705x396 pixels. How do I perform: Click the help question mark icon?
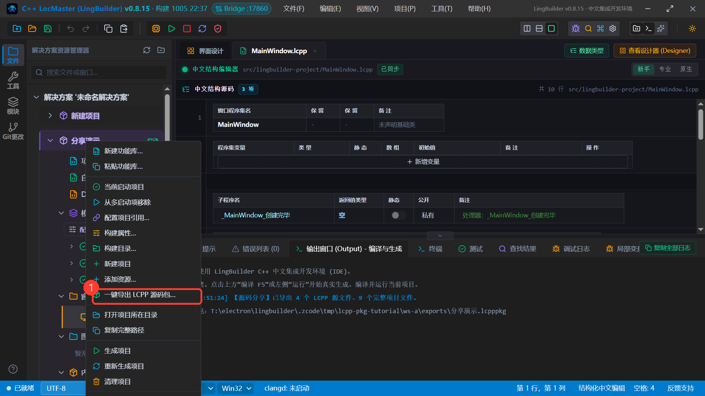[13, 369]
